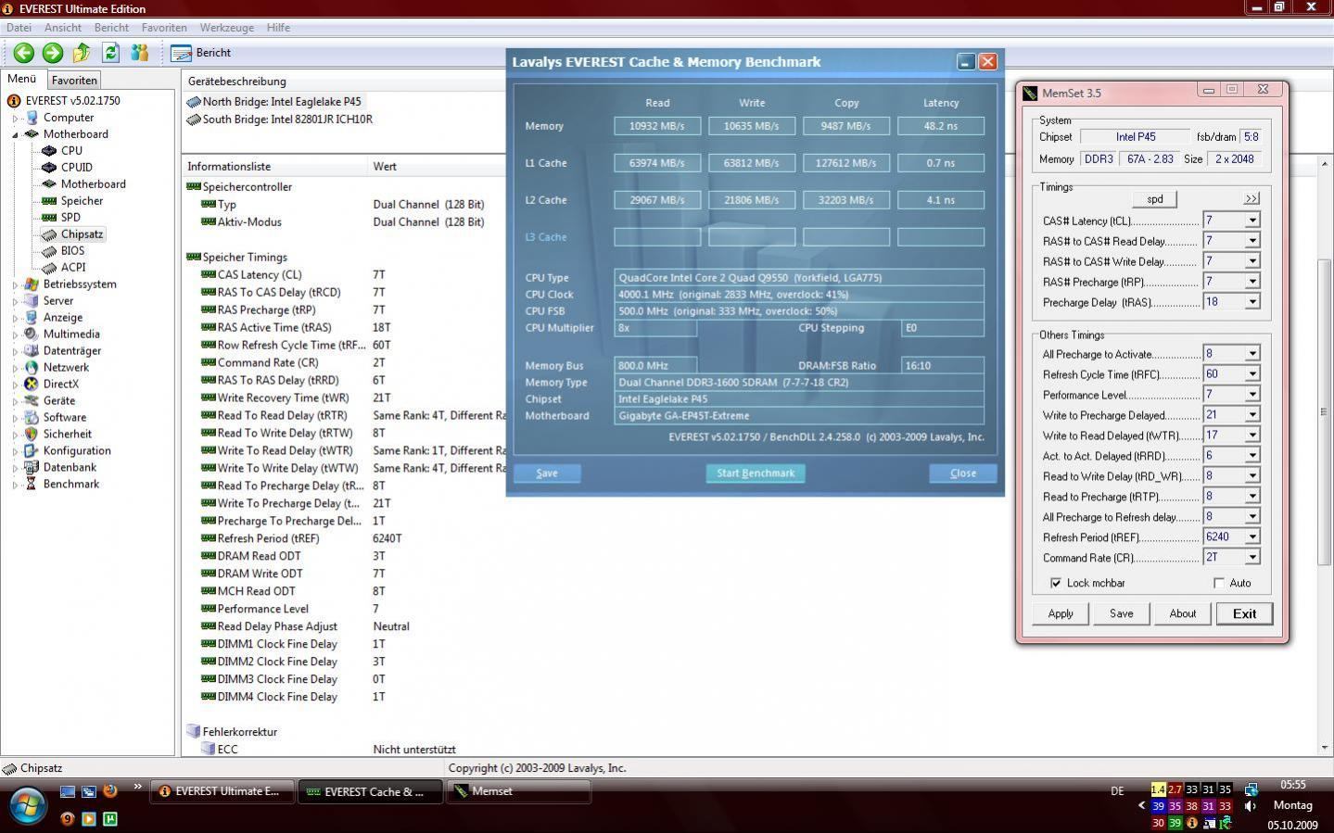Viewport: 1334px width, 833px height.
Task: Open Command Rate (CR) dropdown
Action: pyautogui.click(x=1252, y=558)
